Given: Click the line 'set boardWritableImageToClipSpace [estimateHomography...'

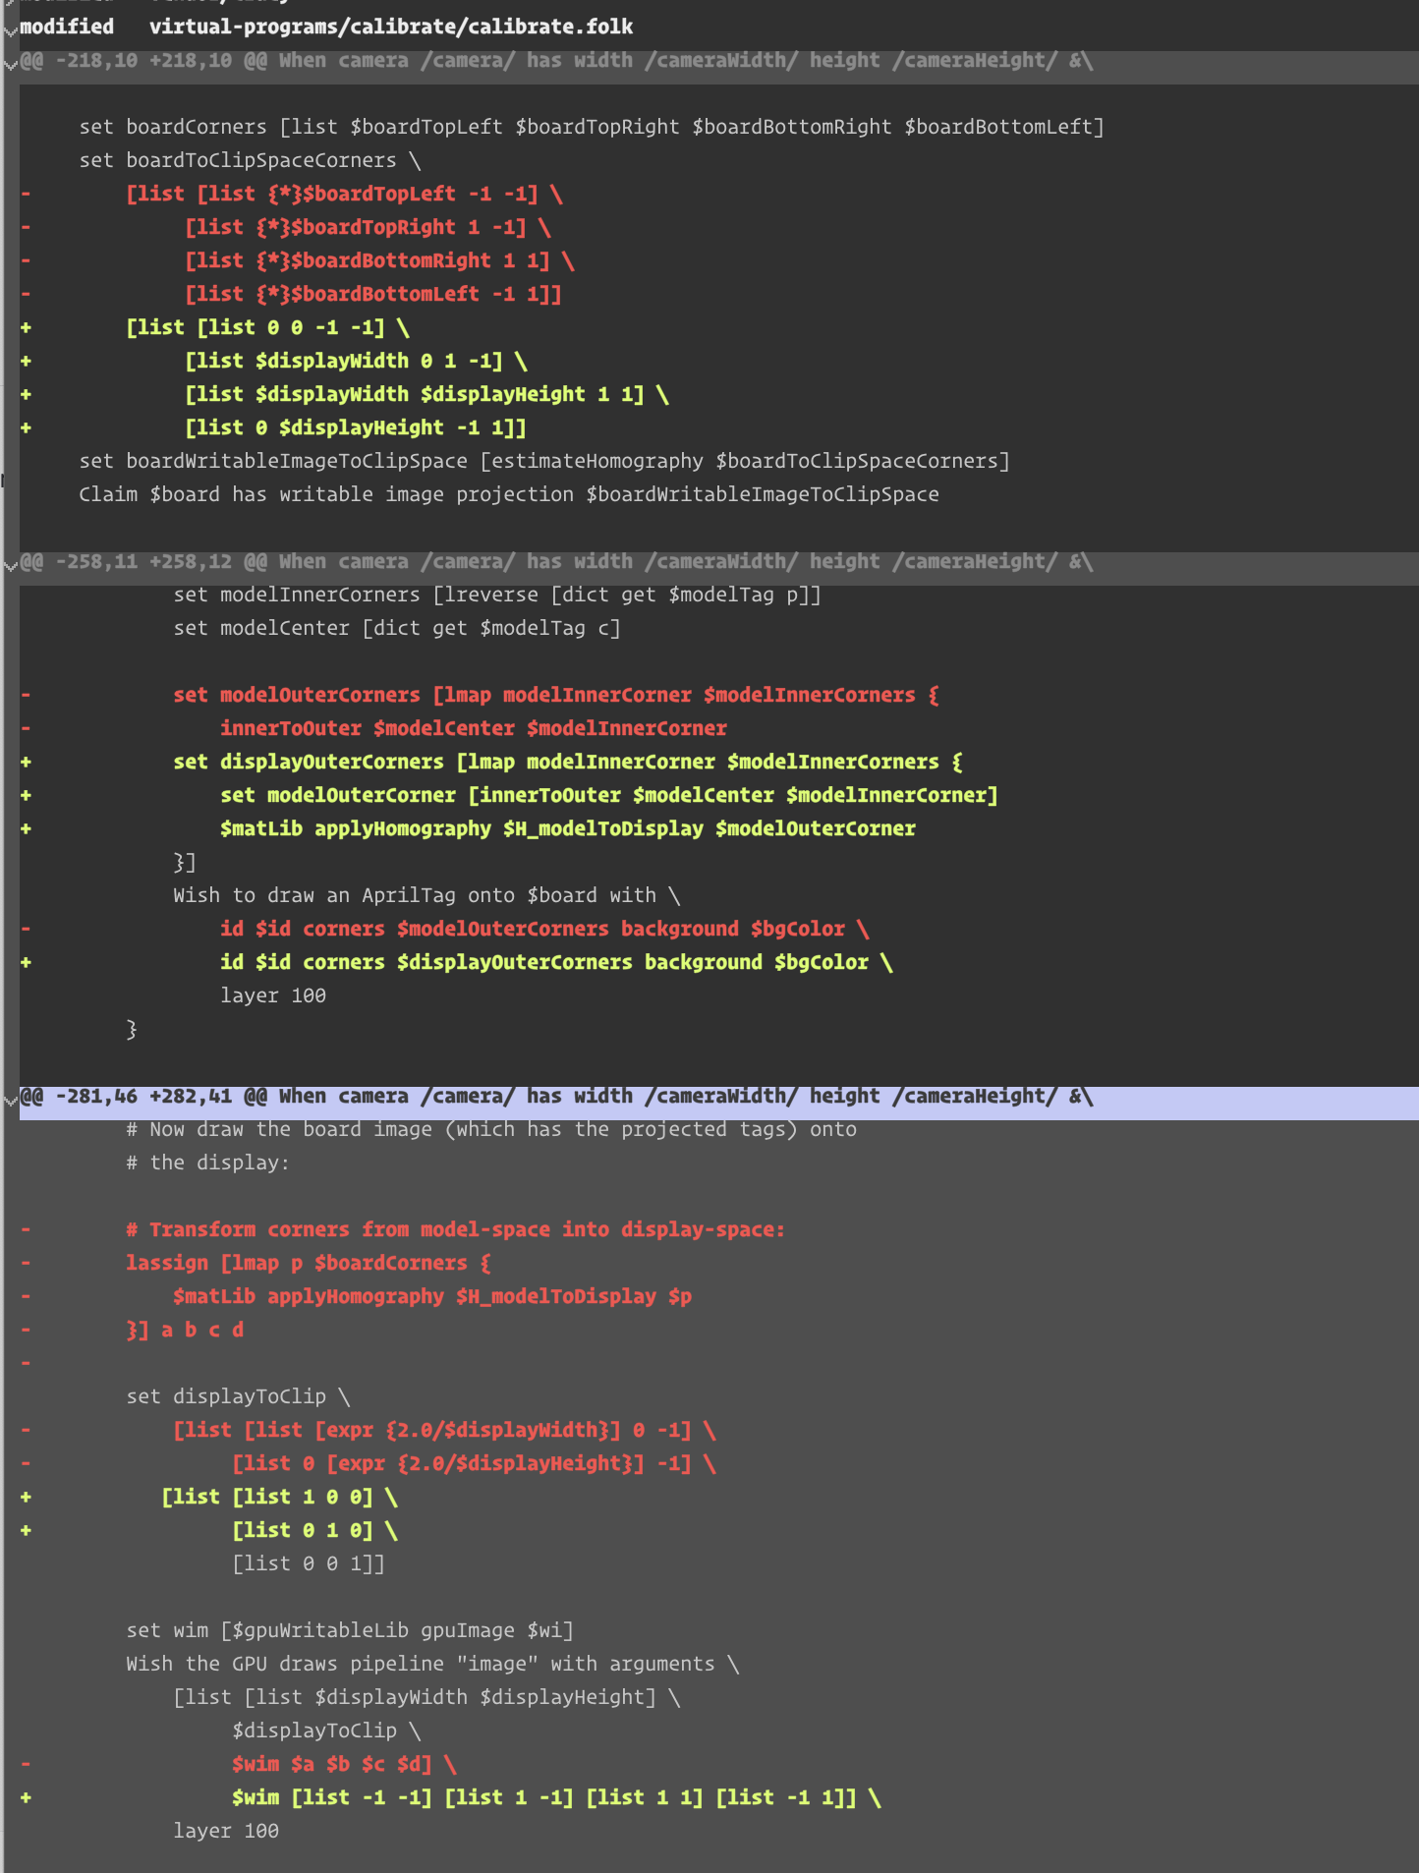Looking at the screenshot, I should tap(544, 462).
